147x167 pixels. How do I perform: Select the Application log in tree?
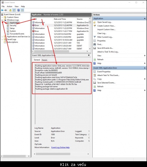[x=15, y=23]
